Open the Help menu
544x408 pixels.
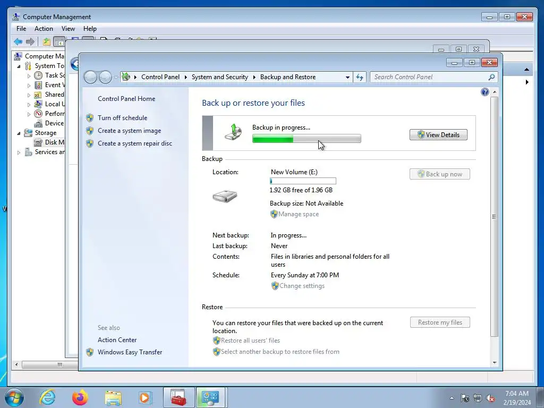90,29
